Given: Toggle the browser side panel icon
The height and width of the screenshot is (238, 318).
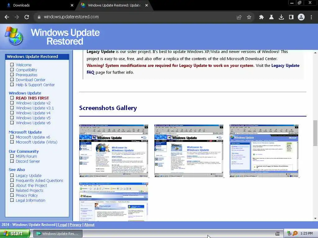Looking at the screenshot, I should pyautogui.click(x=291, y=17).
